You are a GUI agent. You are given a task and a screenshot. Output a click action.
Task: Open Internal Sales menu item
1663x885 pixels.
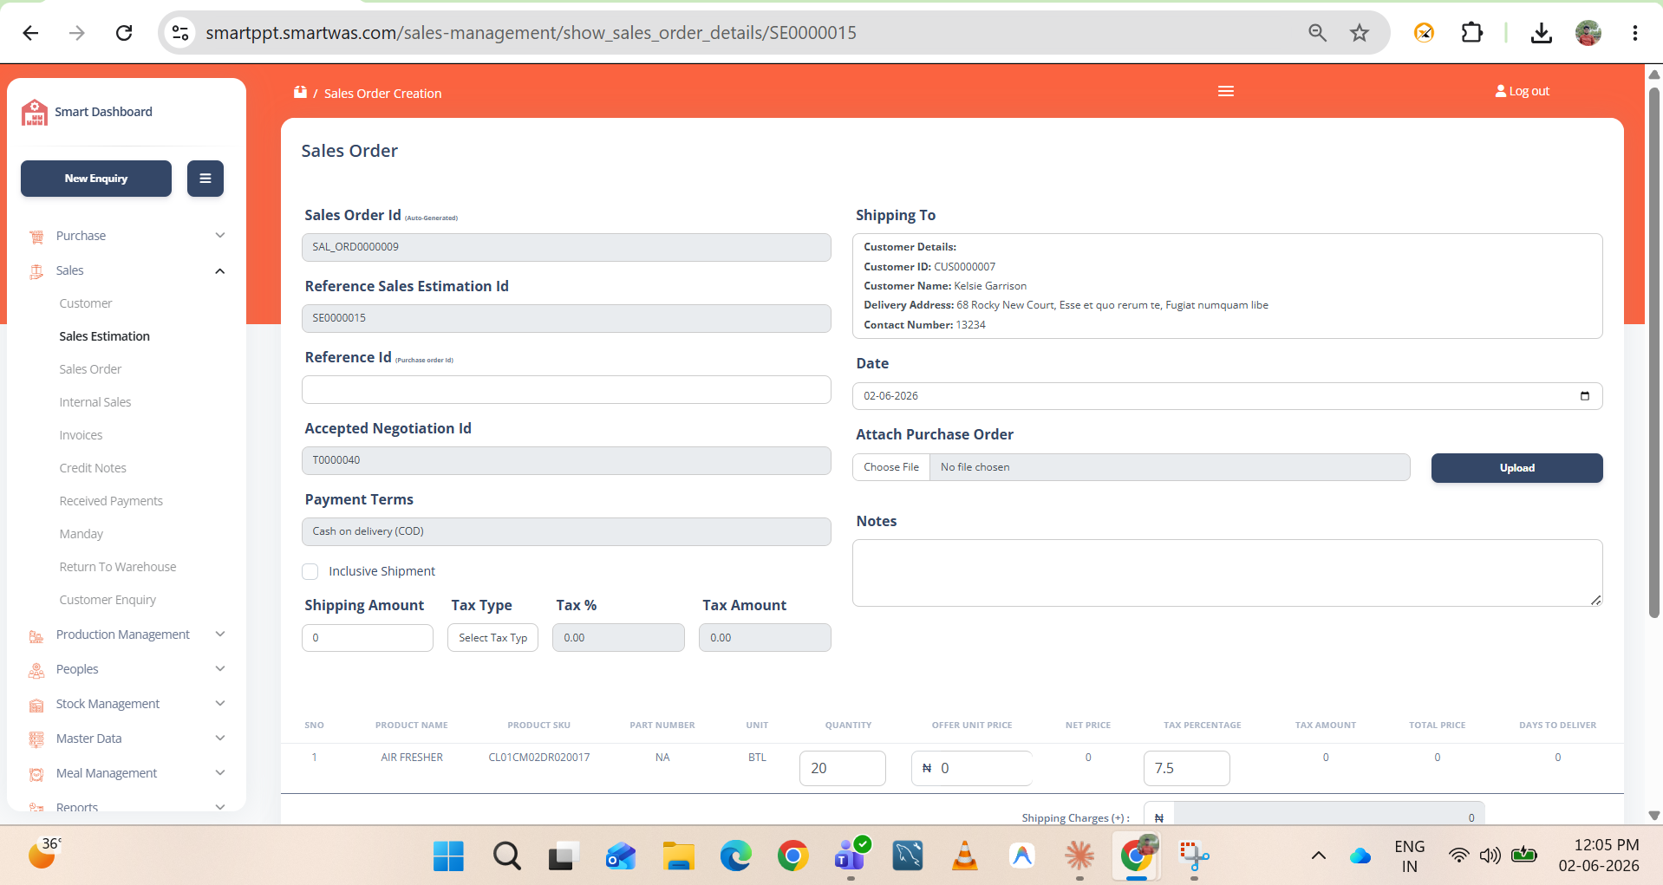tap(95, 402)
